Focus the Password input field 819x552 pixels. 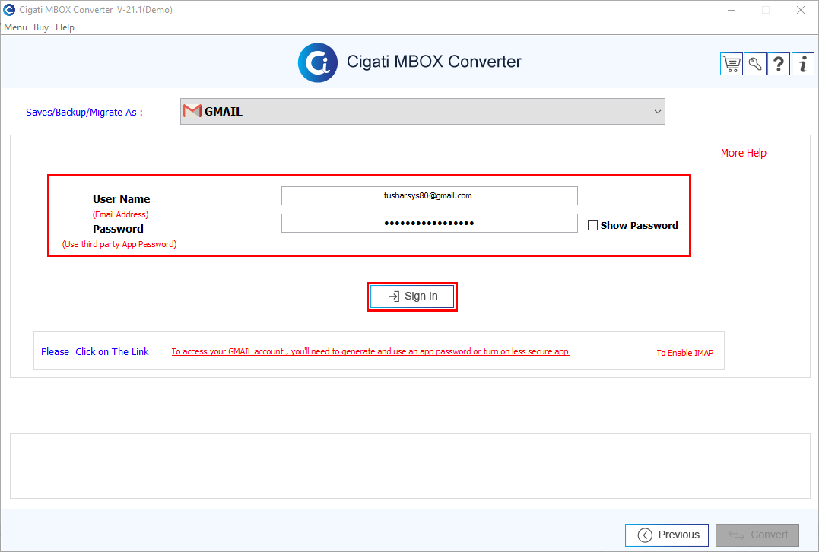tap(430, 223)
